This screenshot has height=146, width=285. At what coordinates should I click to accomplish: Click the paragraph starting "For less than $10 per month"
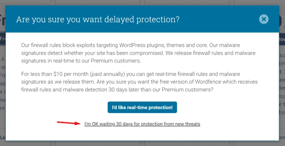pyautogui.click(x=139, y=82)
